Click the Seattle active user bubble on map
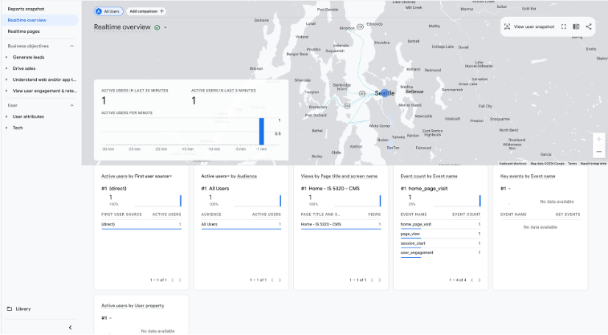Image resolution: width=608 pixels, height=335 pixels. pyautogui.click(x=384, y=93)
